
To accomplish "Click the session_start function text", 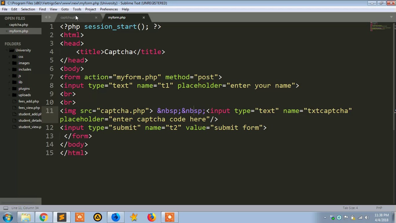I will [x=110, y=27].
